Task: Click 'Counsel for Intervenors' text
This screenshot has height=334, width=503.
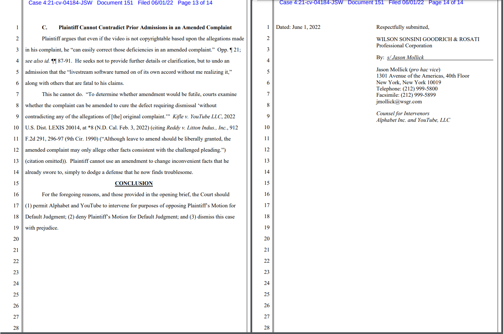Action: coord(403,113)
